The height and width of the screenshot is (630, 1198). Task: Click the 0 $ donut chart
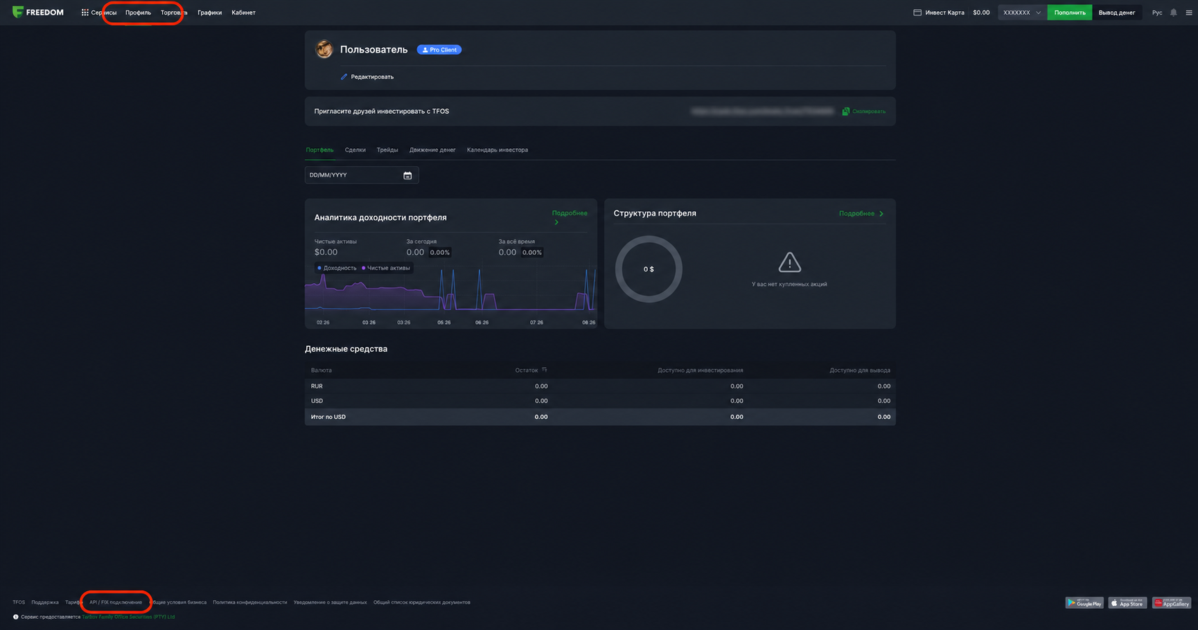tap(649, 269)
